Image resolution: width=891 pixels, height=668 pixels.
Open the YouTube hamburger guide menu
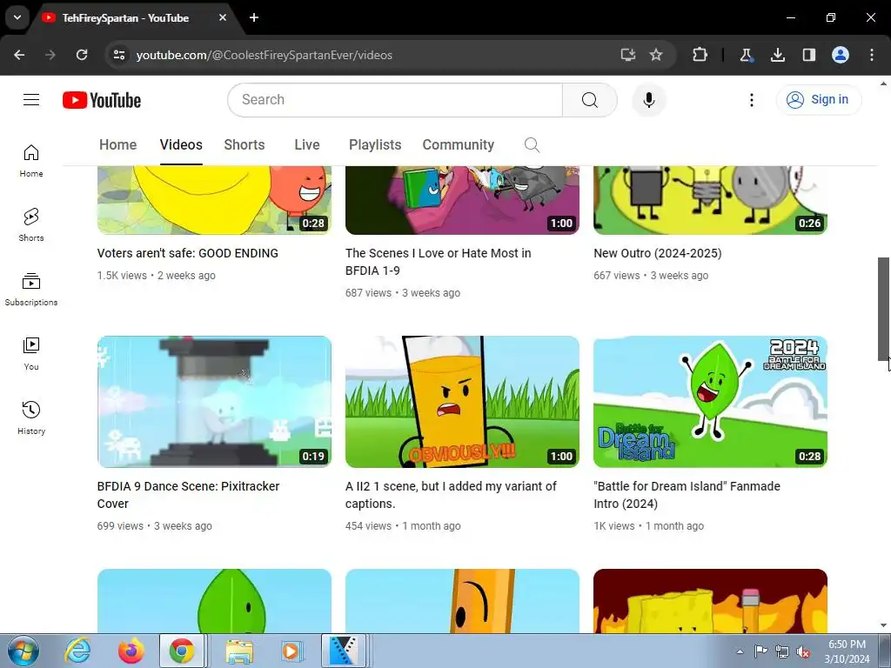point(31,100)
